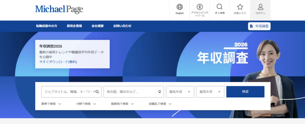Click the job title keyword input field
This screenshot has height=124, width=305.
[69, 92]
